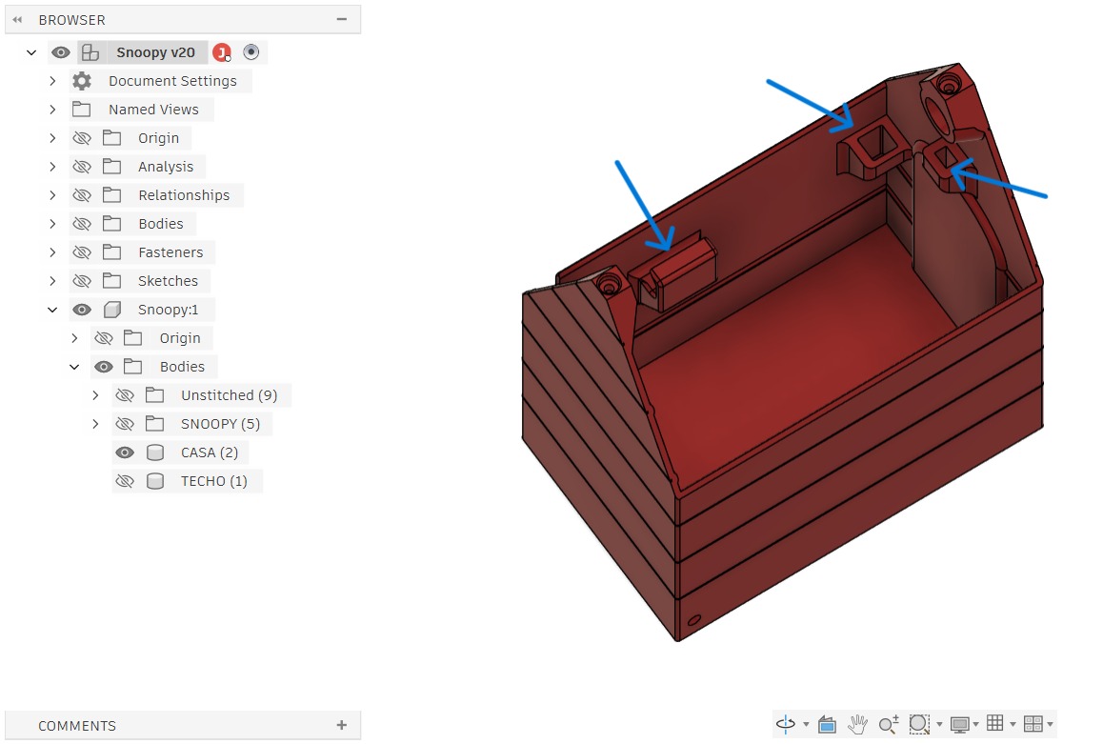Select the Snoopy:1 component label
This screenshot has height=744, width=1103.
(x=169, y=310)
